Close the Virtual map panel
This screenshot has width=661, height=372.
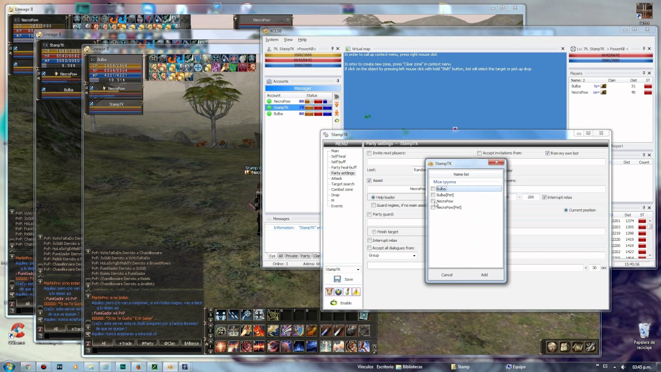563,49
